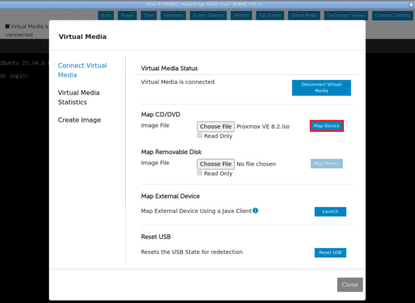Map Device for the Proxmox VE ISO
This screenshot has width=415, height=303.
click(326, 126)
